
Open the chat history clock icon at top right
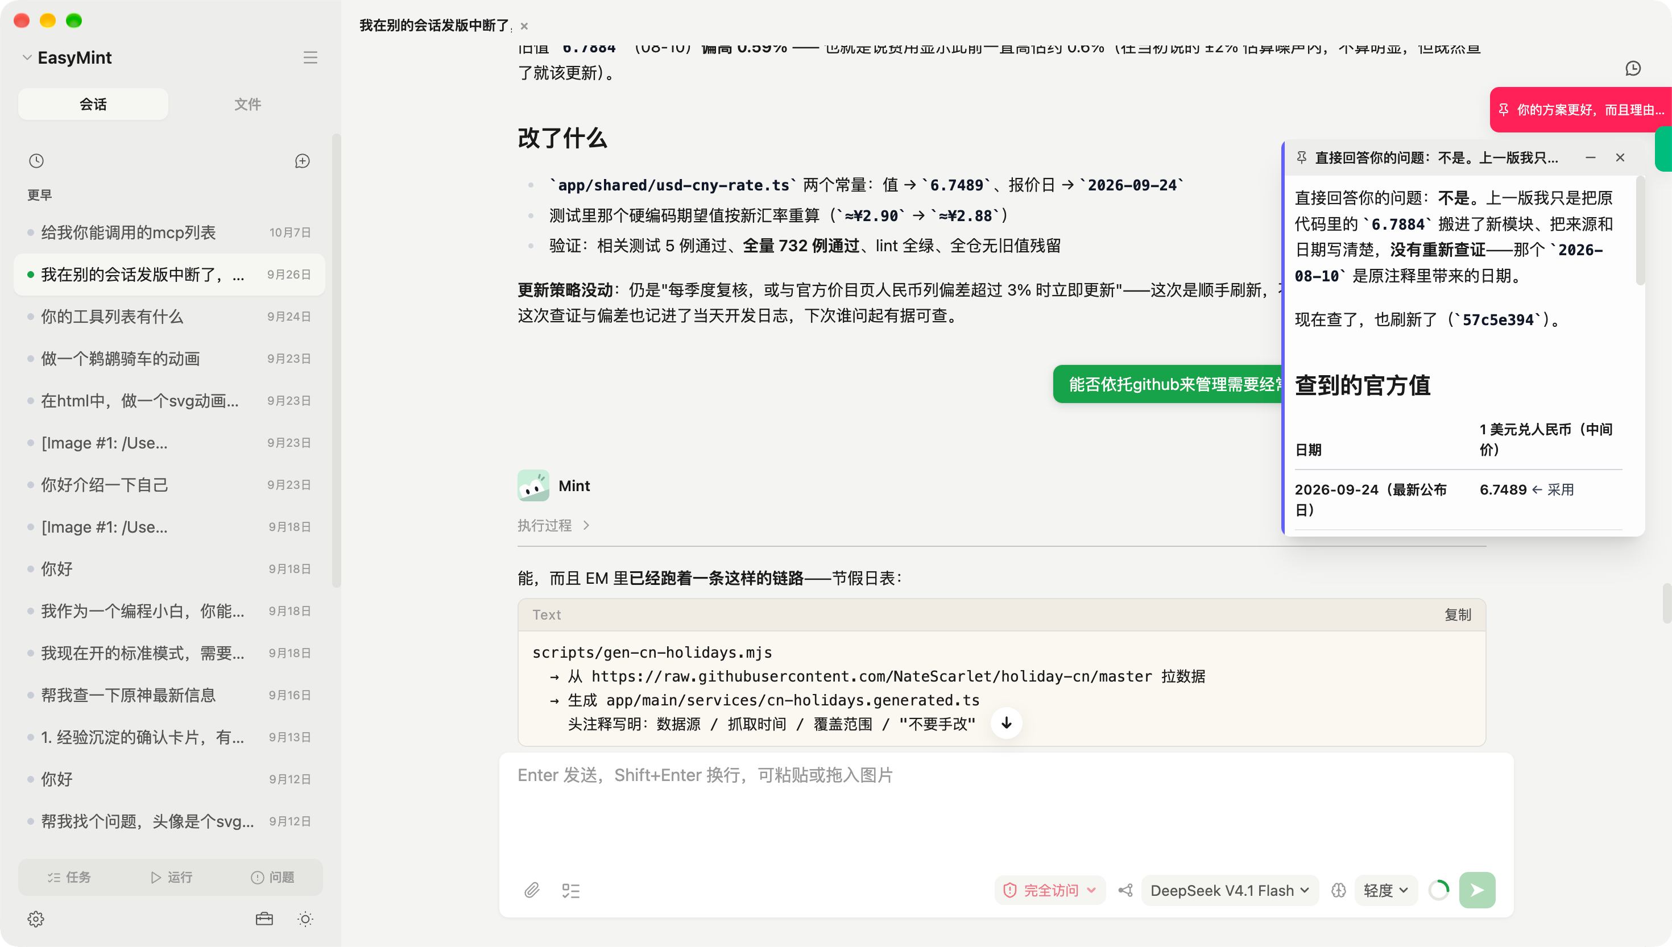coord(1633,68)
